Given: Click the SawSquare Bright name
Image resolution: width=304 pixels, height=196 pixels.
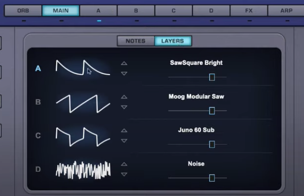Looking at the screenshot, I should coord(196,63).
